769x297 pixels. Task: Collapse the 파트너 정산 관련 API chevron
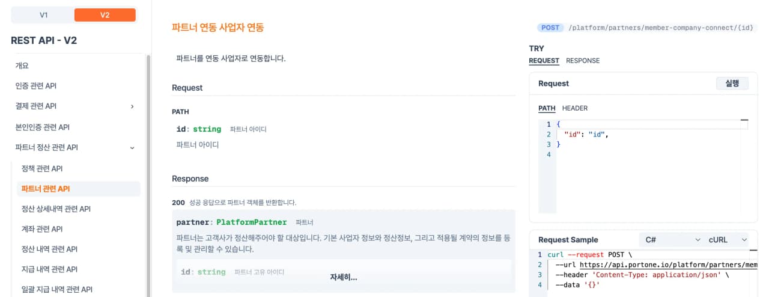132,147
